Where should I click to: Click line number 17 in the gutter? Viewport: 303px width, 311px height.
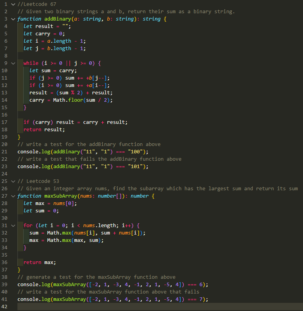[4, 122]
